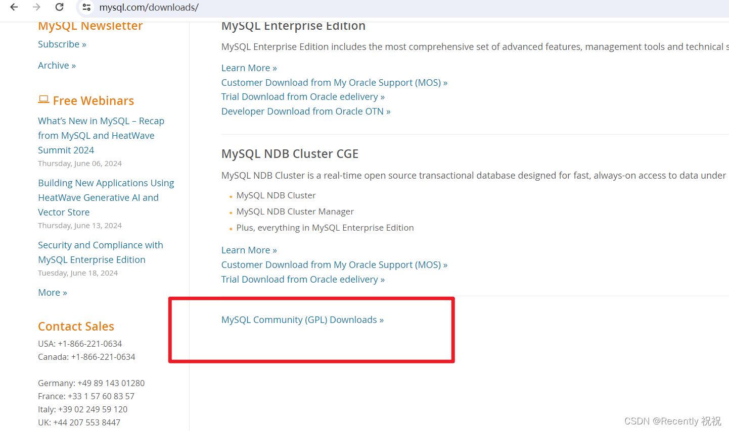Open the Contact Sales heading

(76, 326)
